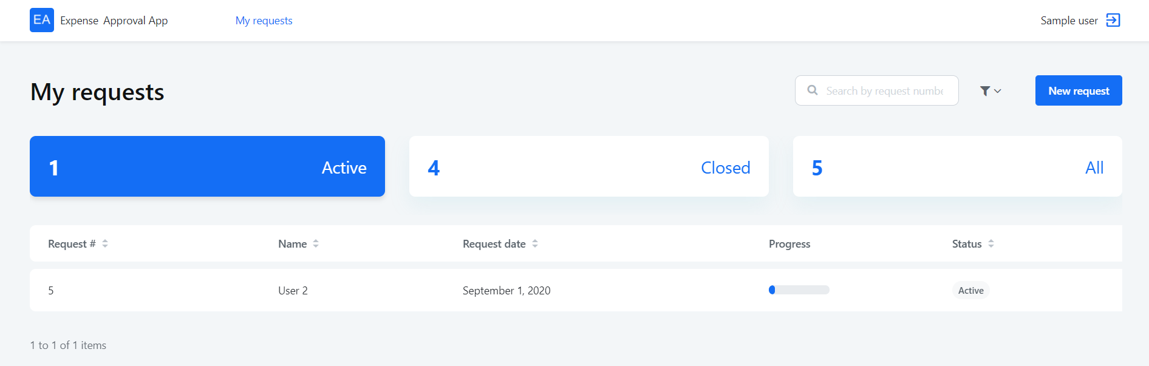Switch to the Closed requests tab
Screen dimensions: 1149x366
(x=588, y=166)
